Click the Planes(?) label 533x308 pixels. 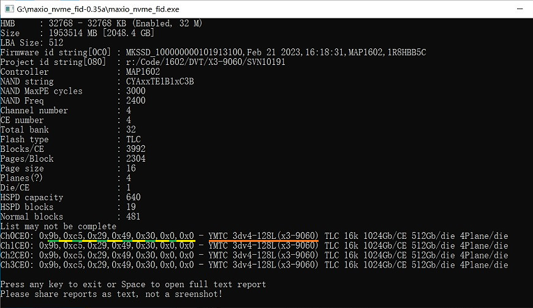point(21,178)
